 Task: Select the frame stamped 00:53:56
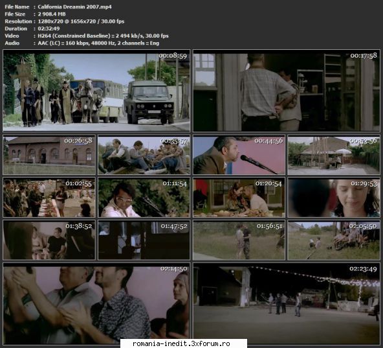click(334, 155)
